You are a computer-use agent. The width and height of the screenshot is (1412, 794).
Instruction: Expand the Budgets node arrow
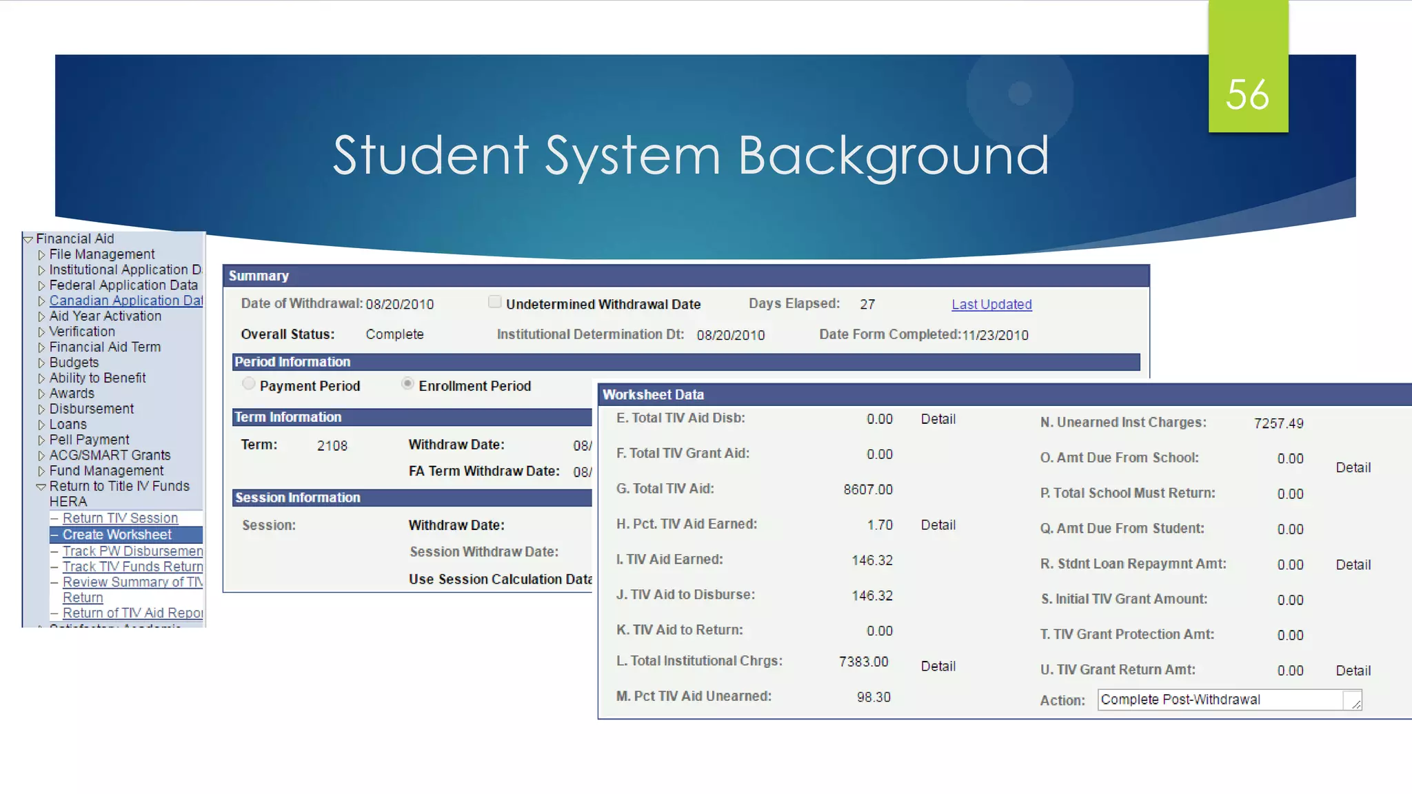(x=41, y=363)
